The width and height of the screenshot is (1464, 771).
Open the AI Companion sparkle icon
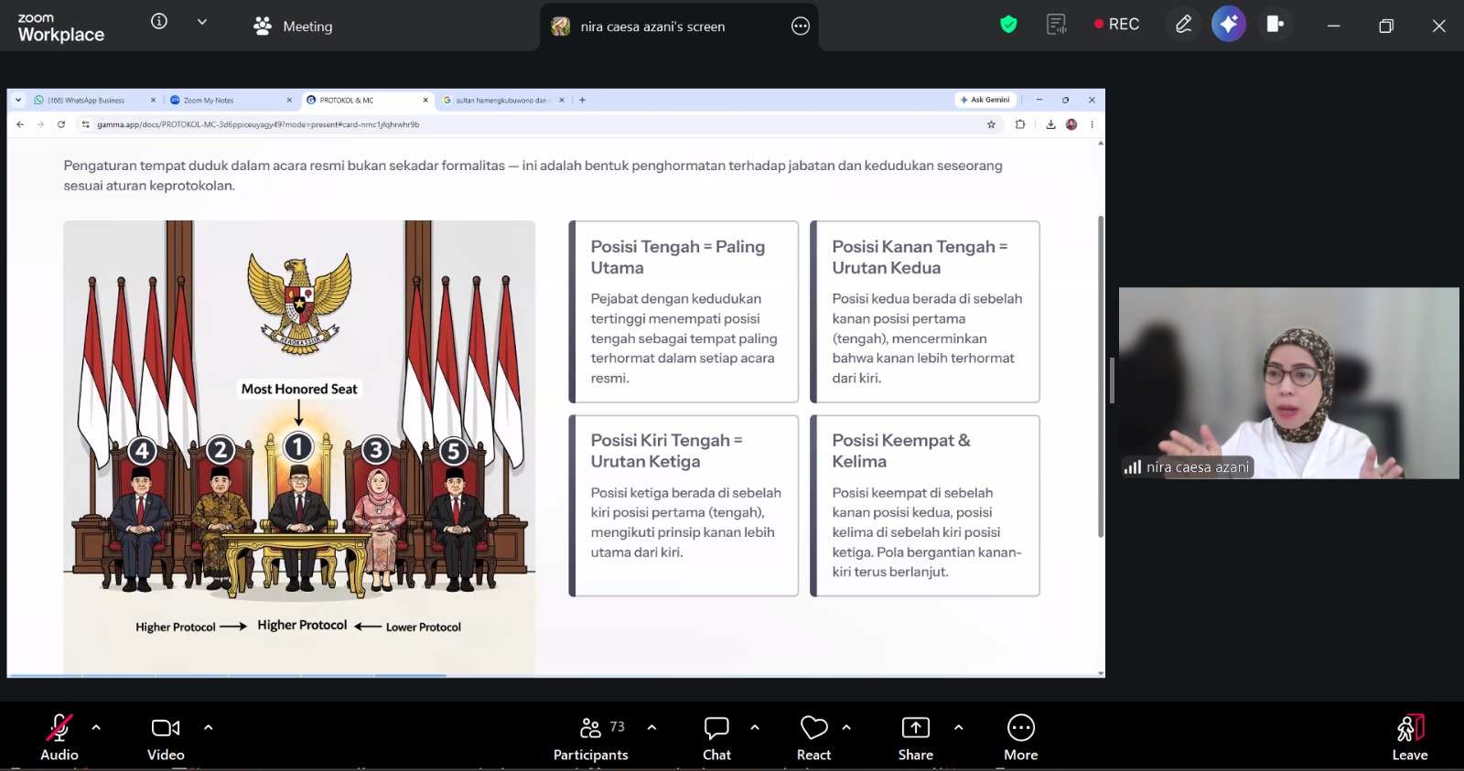tap(1229, 25)
